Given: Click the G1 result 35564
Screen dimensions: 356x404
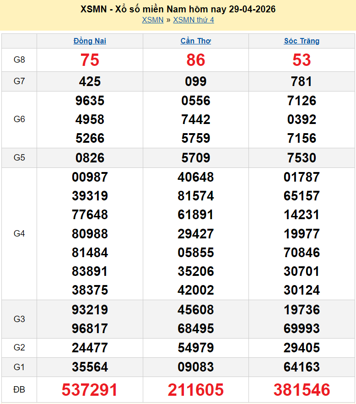Looking at the screenshot, I should tap(90, 367).
